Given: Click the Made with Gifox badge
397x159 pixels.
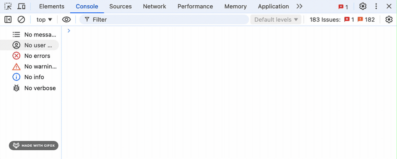Looking at the screenshot, I should pos(34,145).
